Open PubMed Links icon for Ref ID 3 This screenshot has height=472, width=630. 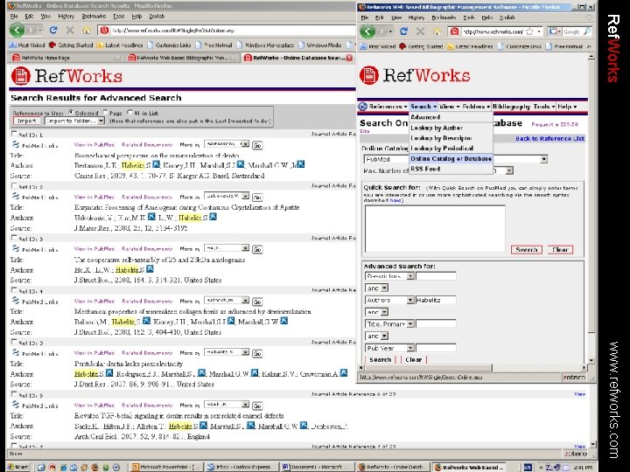(x=16, y=248)
